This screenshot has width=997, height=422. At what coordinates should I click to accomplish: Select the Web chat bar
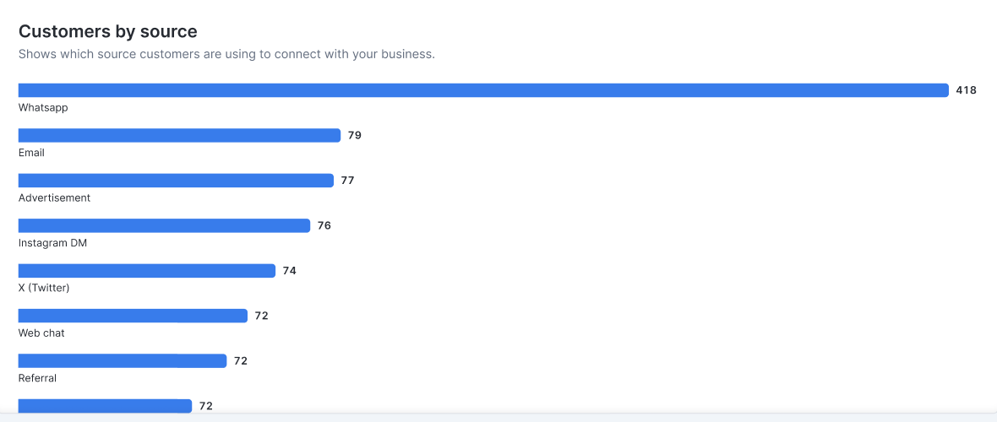(133, 316)
